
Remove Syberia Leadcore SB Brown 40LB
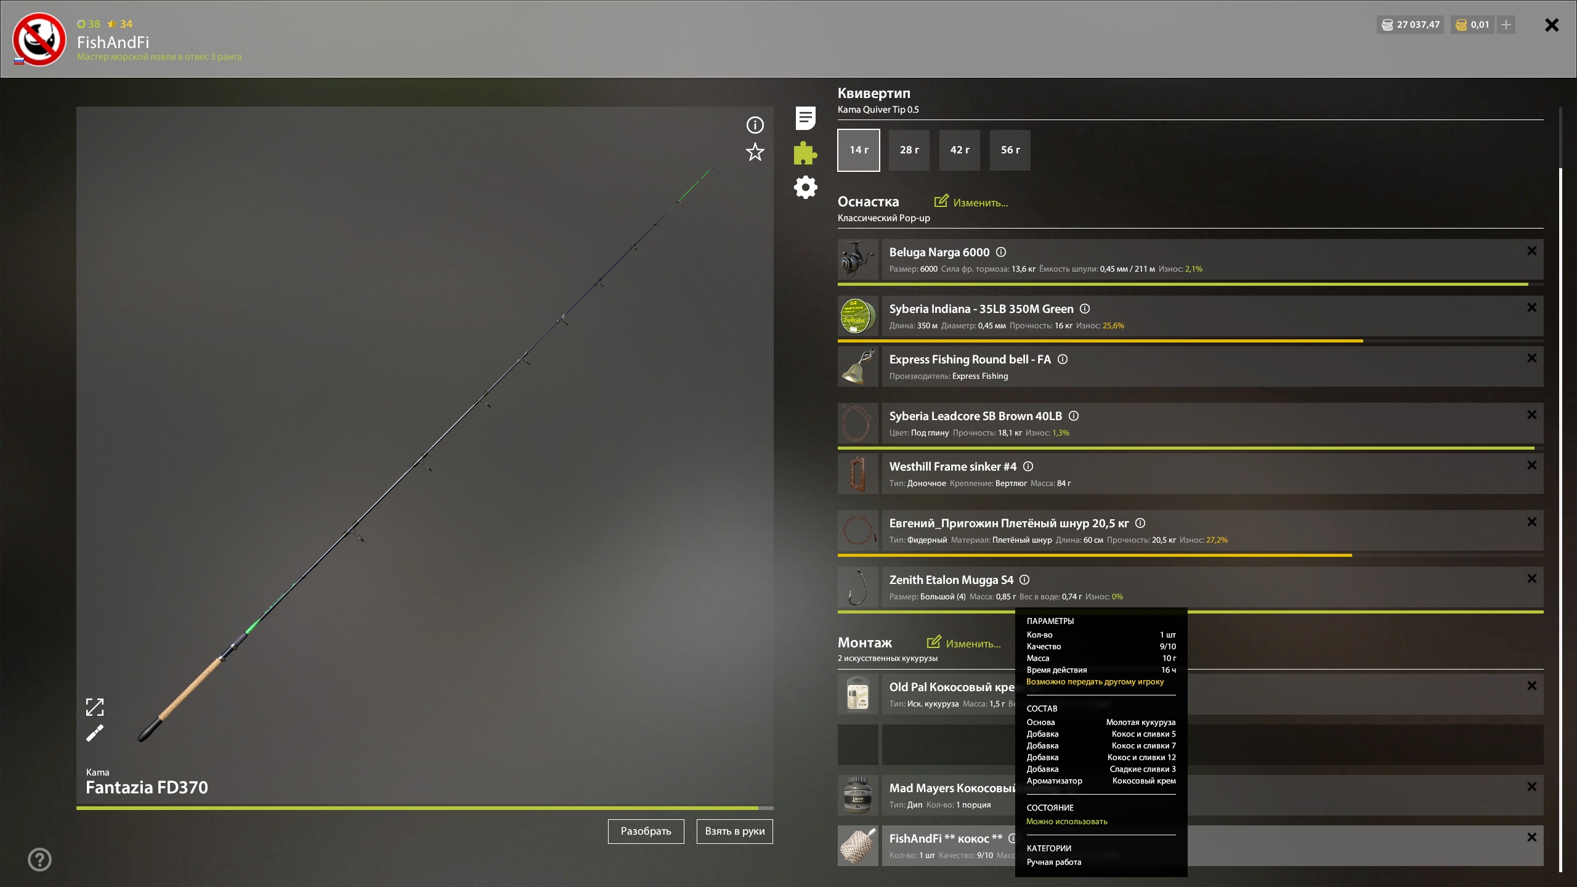[1532, 415]
